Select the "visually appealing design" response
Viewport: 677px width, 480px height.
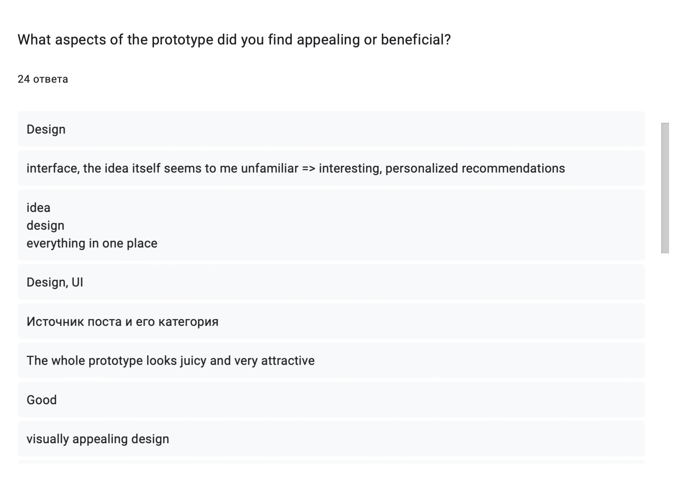[98, 439]
